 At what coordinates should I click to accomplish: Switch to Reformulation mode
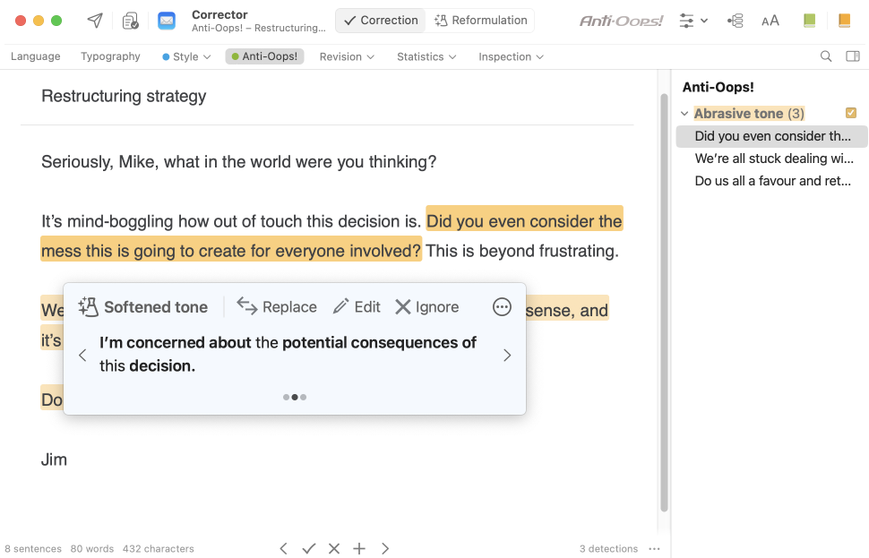click(480, 21)
